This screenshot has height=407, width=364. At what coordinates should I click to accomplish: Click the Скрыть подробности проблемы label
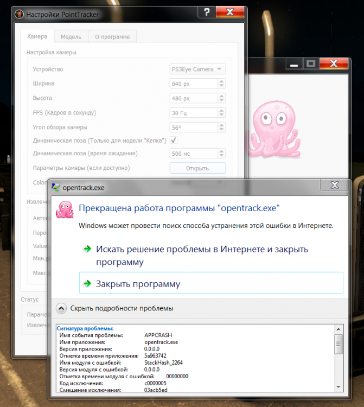[122, 308]
